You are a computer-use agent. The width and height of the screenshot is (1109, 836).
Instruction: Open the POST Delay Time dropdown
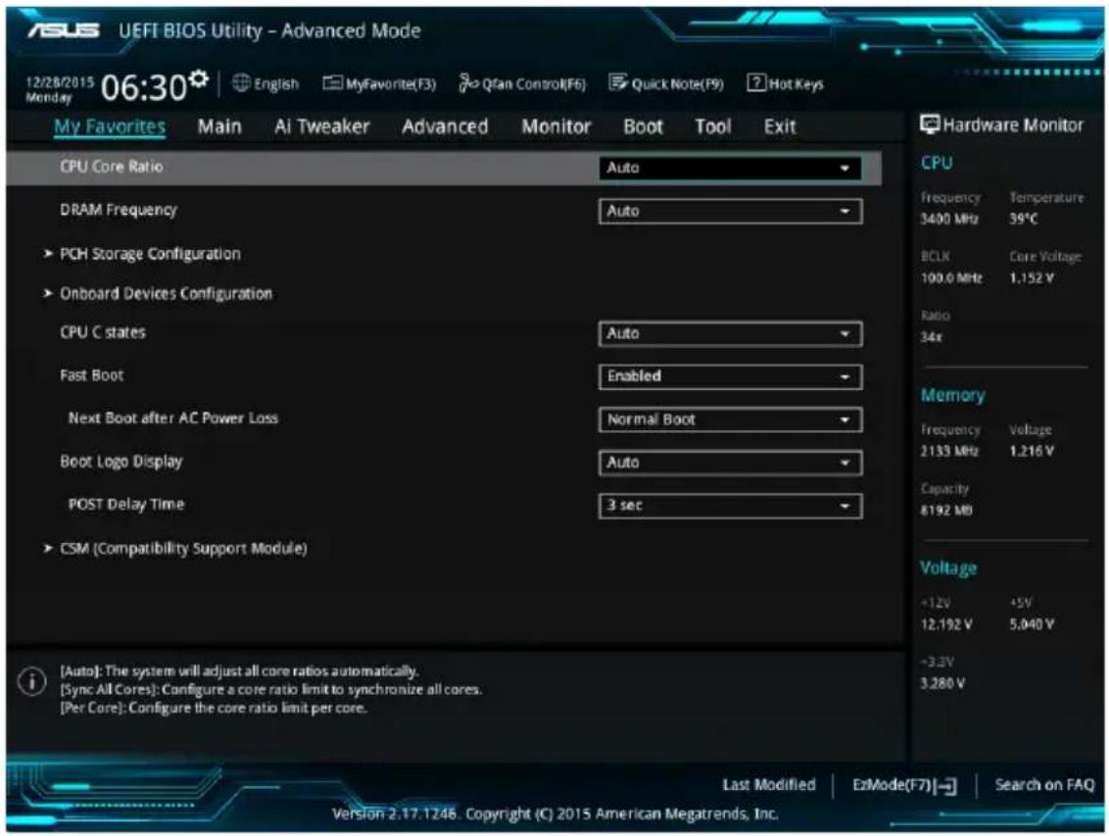[730, 506]
